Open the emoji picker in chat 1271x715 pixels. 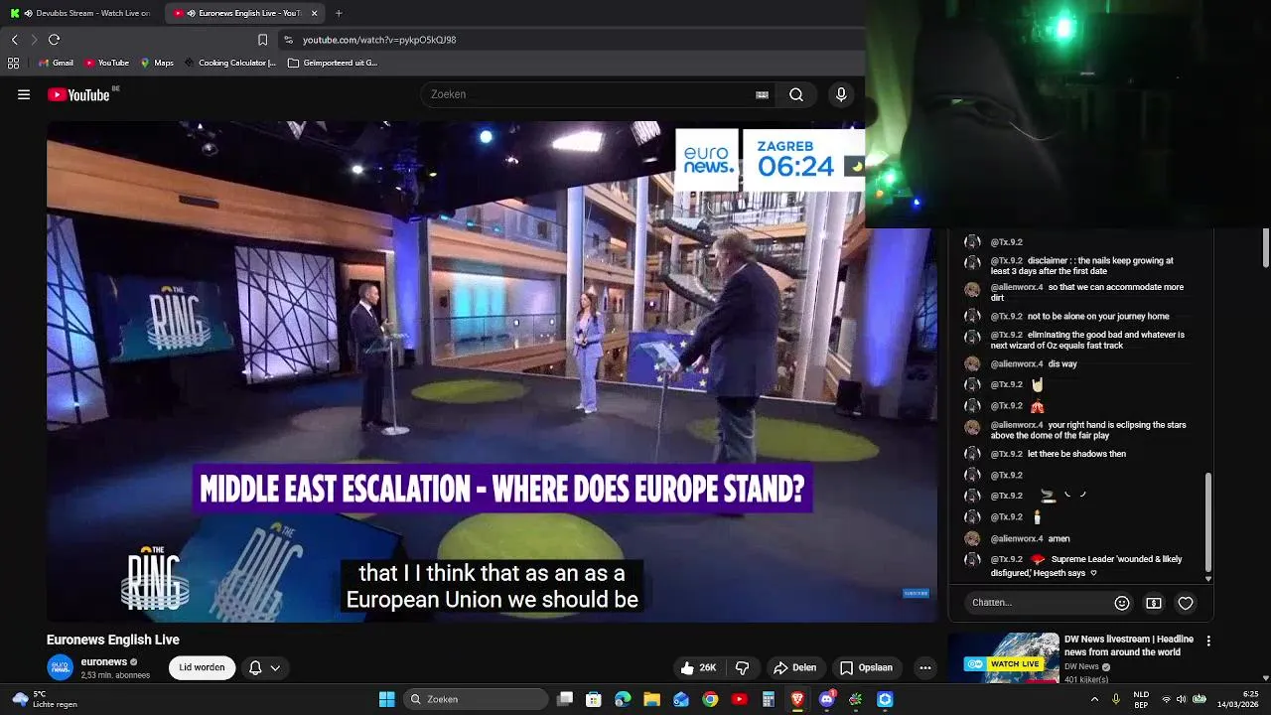pos(1122,603)
